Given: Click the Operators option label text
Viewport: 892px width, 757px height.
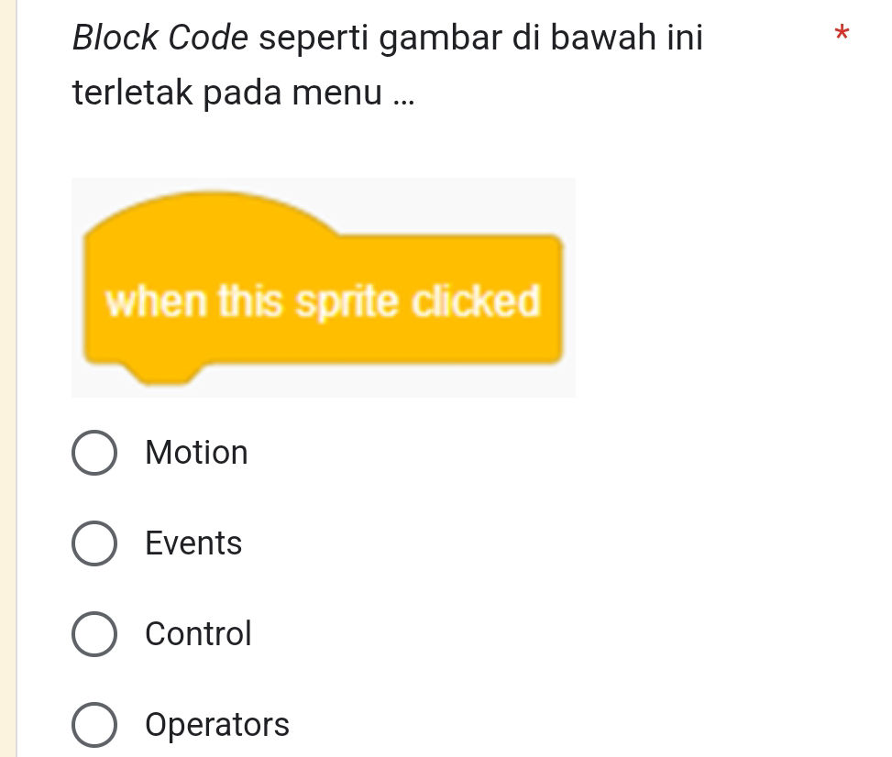Looking at the screenshot, I should point(216,724).
